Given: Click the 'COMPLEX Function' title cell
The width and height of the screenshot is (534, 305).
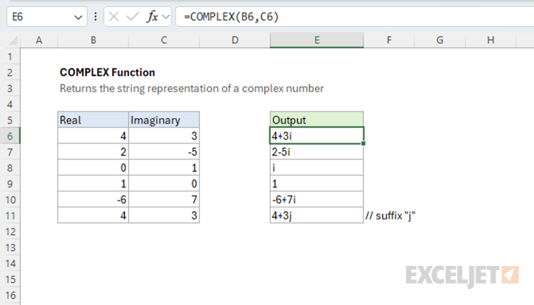Looking at the screenshot, I should pos(108,72).
